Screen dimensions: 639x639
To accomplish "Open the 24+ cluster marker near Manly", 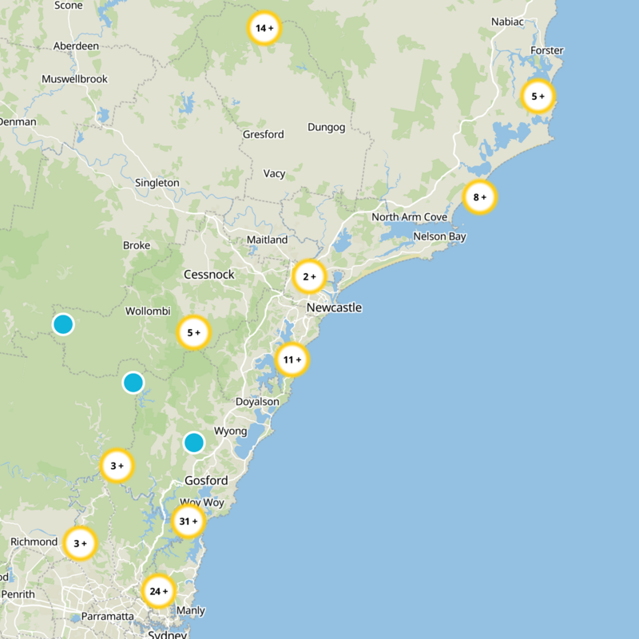I will click(158, 591).
